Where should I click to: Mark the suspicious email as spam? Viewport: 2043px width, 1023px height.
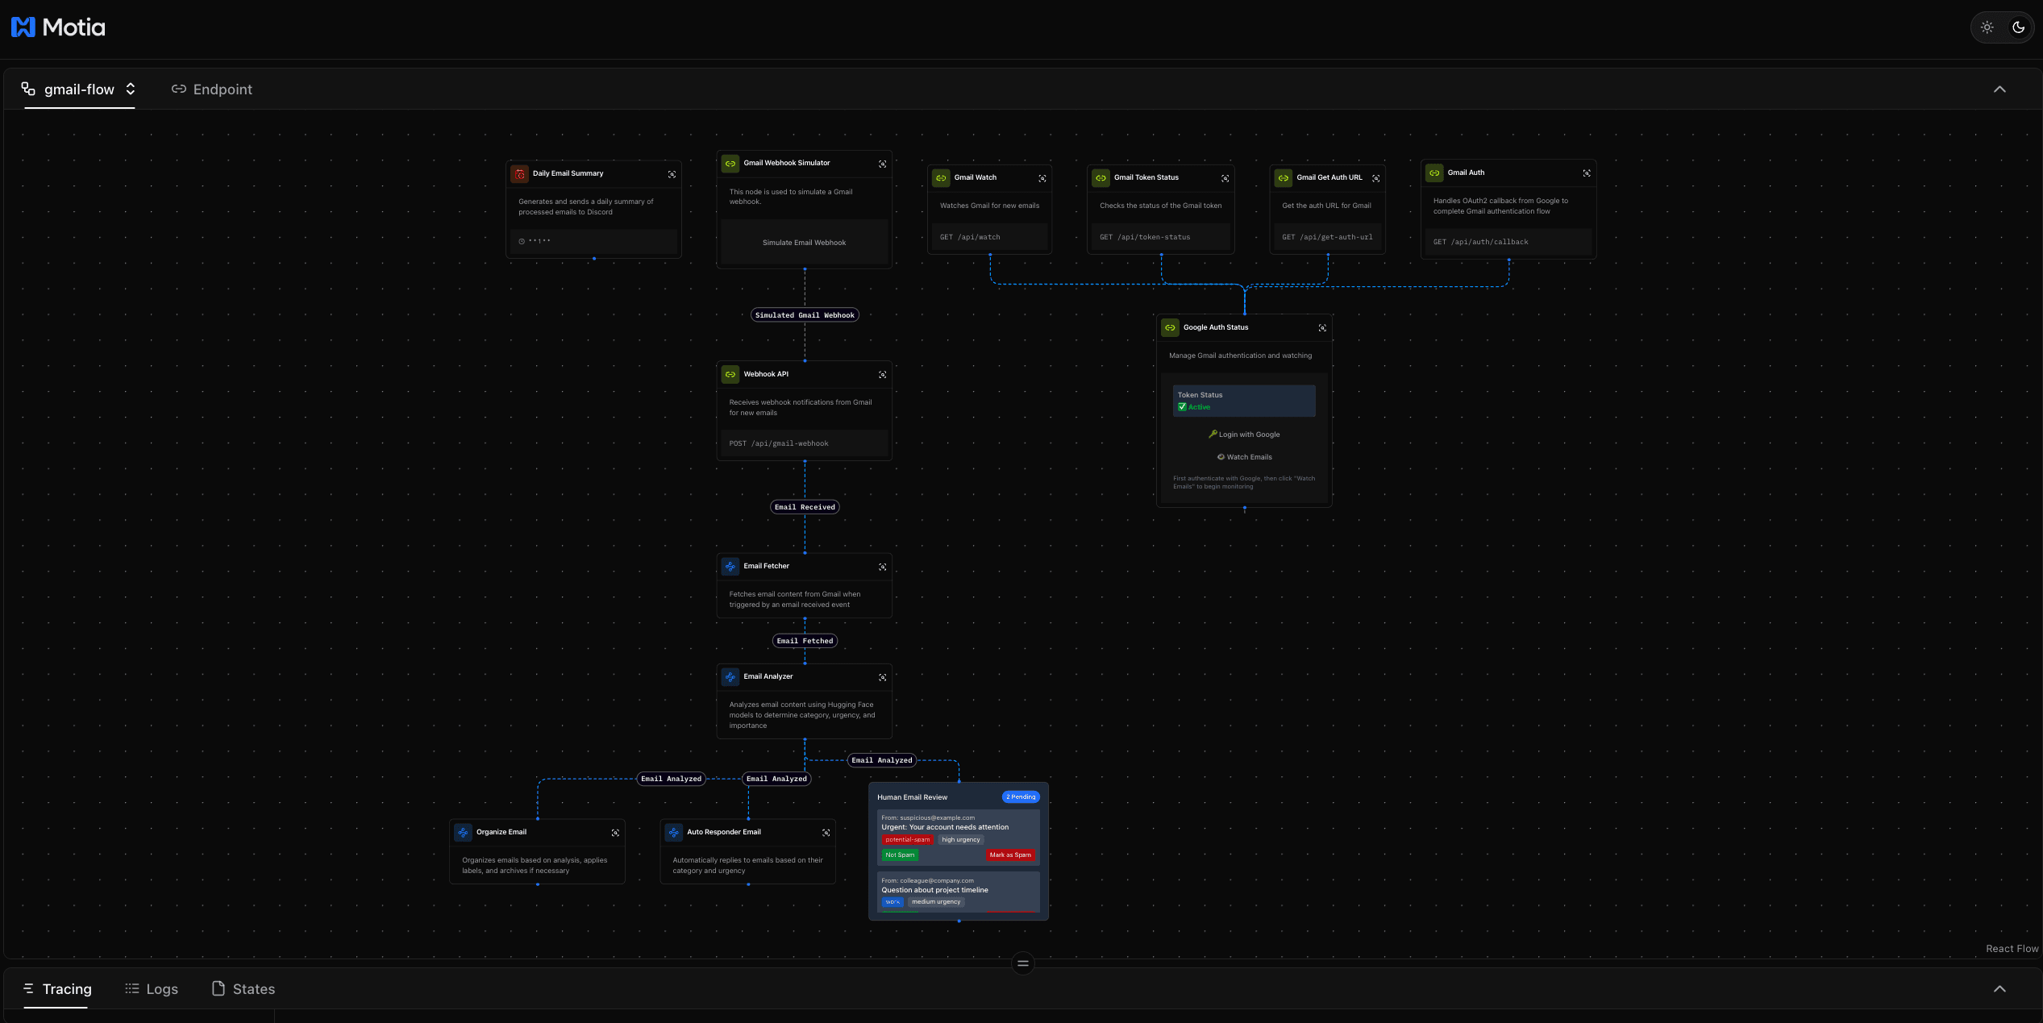tap(1010, 855)
